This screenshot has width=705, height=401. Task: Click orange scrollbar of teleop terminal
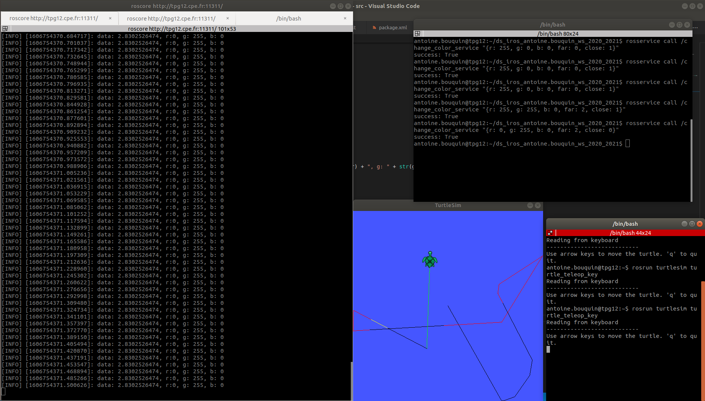[703, 340]
